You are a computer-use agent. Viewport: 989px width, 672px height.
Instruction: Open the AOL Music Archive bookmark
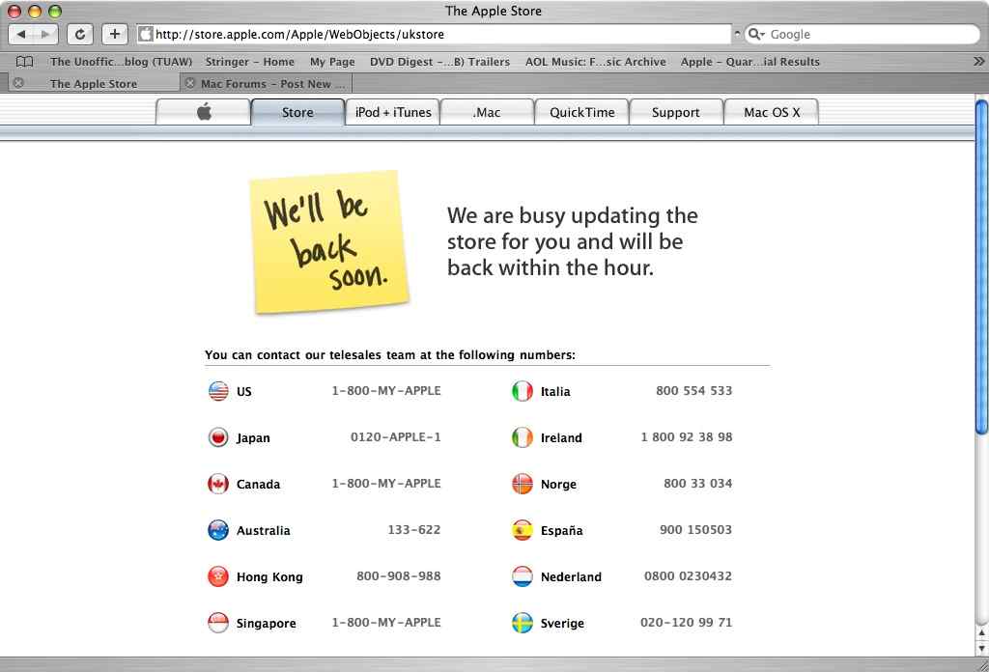[x=595, y=62]
